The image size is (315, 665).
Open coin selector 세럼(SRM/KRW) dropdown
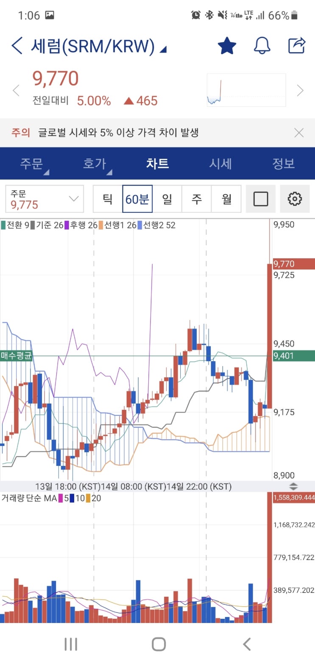tap(98, 46)
